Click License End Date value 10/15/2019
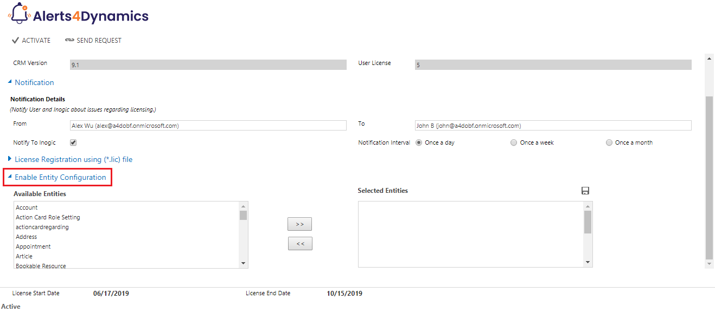 tap(344, 294)
